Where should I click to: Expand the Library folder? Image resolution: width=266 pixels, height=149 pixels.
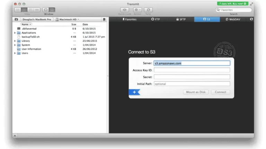[x=15, y=41]
